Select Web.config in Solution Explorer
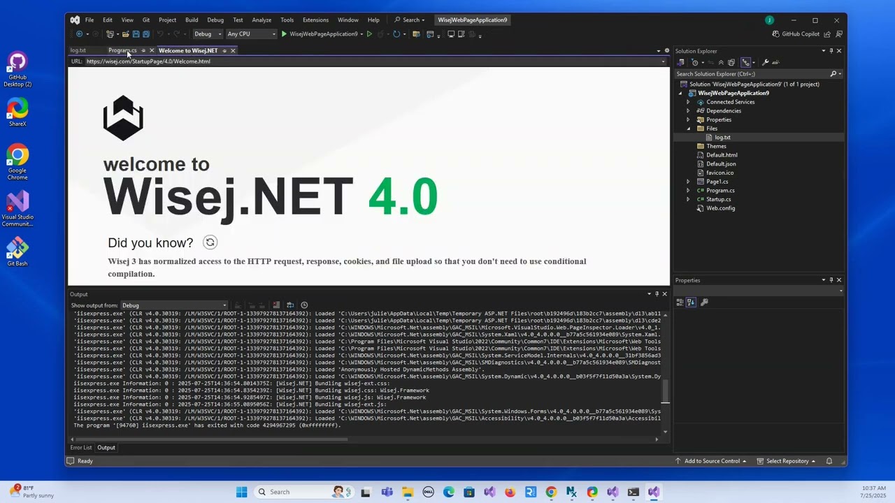 (x=720, y=208)
